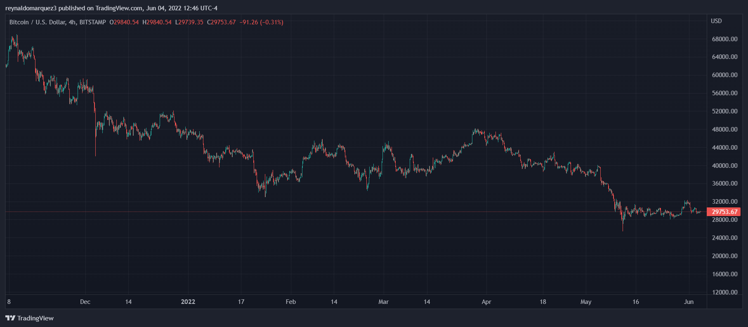Click the low value L29739.35

click(189, 22)
